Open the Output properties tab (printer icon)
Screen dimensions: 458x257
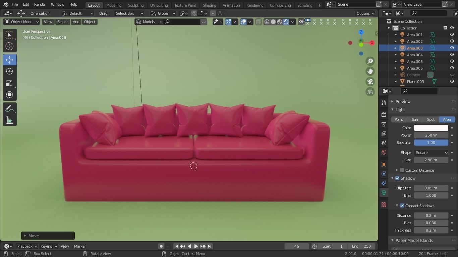pos(384,124)
